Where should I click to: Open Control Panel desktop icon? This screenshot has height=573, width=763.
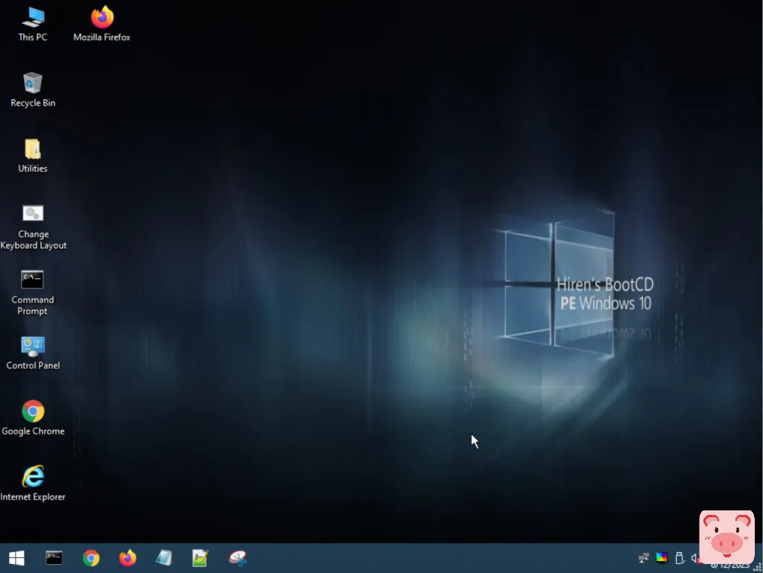click(33, 353)
